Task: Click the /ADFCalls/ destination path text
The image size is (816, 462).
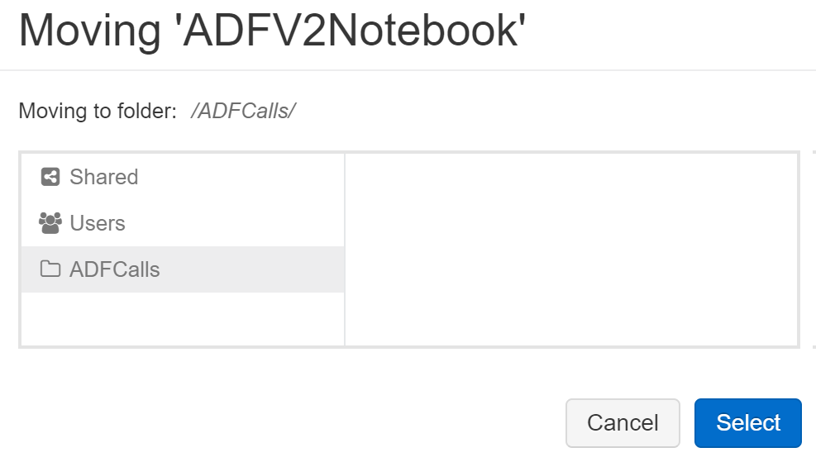Action: [243, 111]
